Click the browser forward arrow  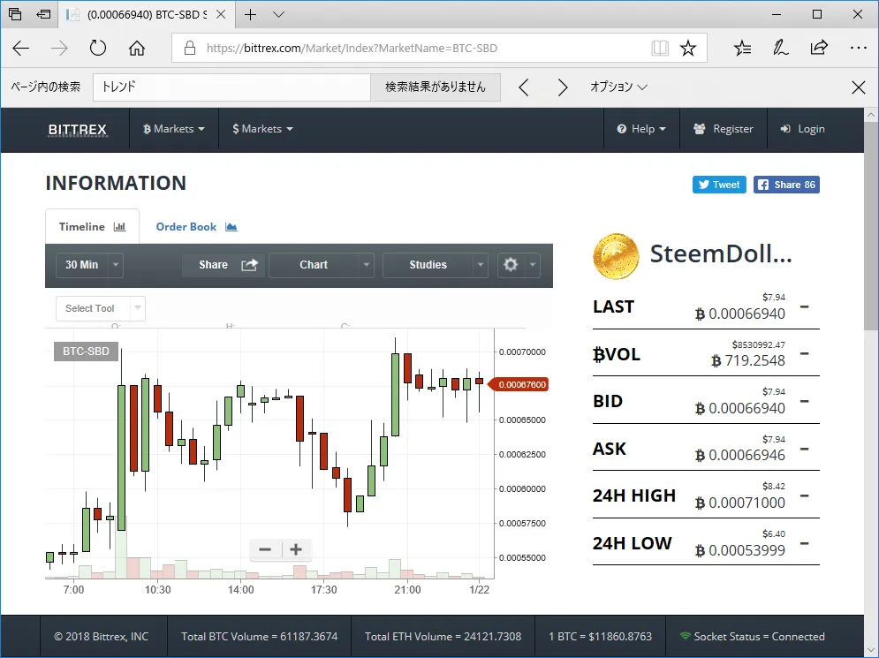click(x=59, y=49)
